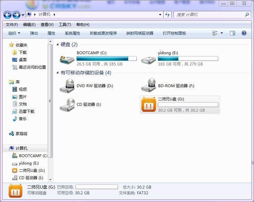Select 文档 library

click(20, 104)
